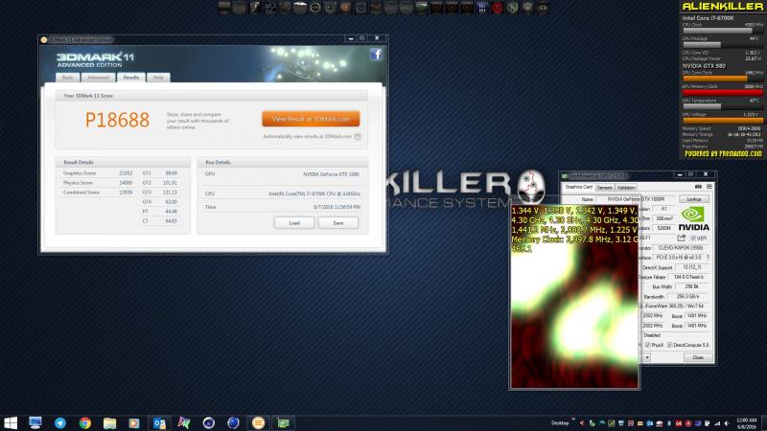Open the Help tab in 3DMark

coord(158,78)
